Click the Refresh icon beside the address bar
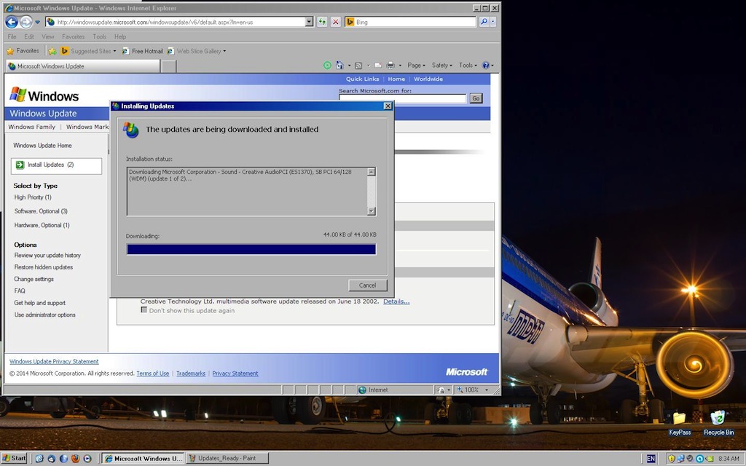 pyautogui.click(x=322, y=22)
